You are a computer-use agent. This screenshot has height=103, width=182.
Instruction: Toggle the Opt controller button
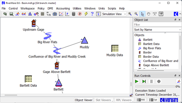pos(153,100)
